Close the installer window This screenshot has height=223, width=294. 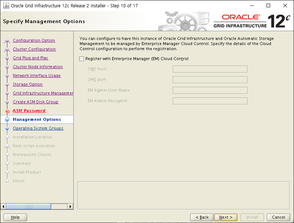tap(285, 5)
